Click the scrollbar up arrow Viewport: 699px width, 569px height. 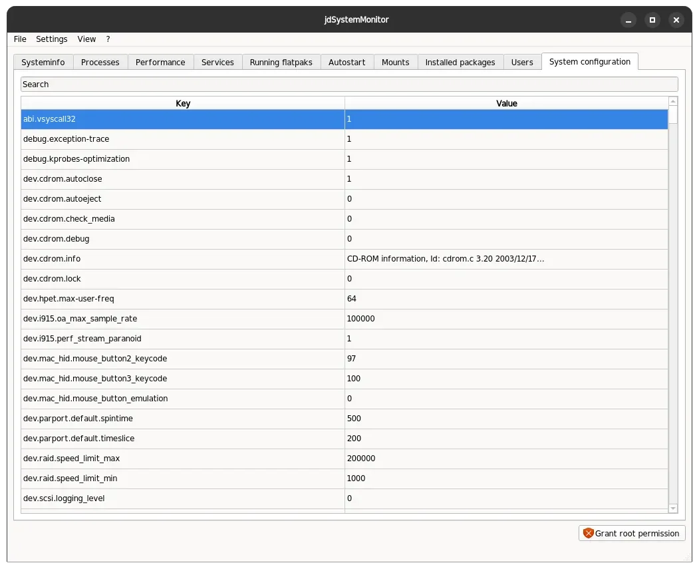(673, 101)
